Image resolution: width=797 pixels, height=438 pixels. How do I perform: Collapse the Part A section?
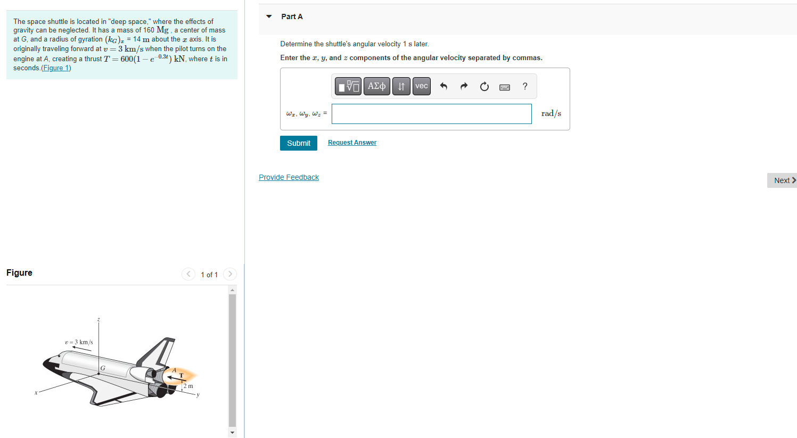click(268, 16)
